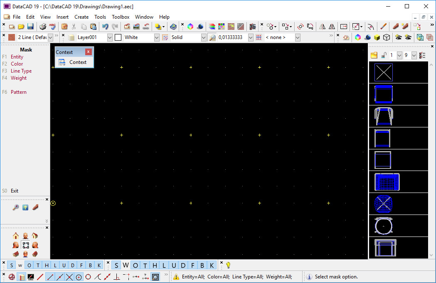Click the Undo arrow icon

pos(105,27)
